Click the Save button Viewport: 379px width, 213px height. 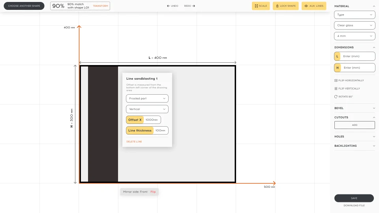tap(354, 198)
